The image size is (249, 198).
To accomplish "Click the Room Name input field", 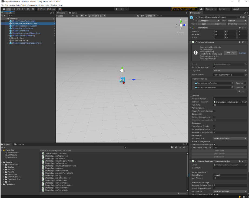I will [230, 175].
